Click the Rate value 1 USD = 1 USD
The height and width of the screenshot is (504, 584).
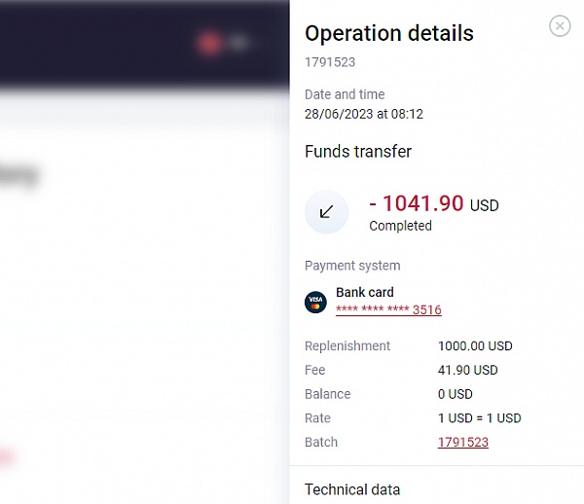[x=480, y=418]
